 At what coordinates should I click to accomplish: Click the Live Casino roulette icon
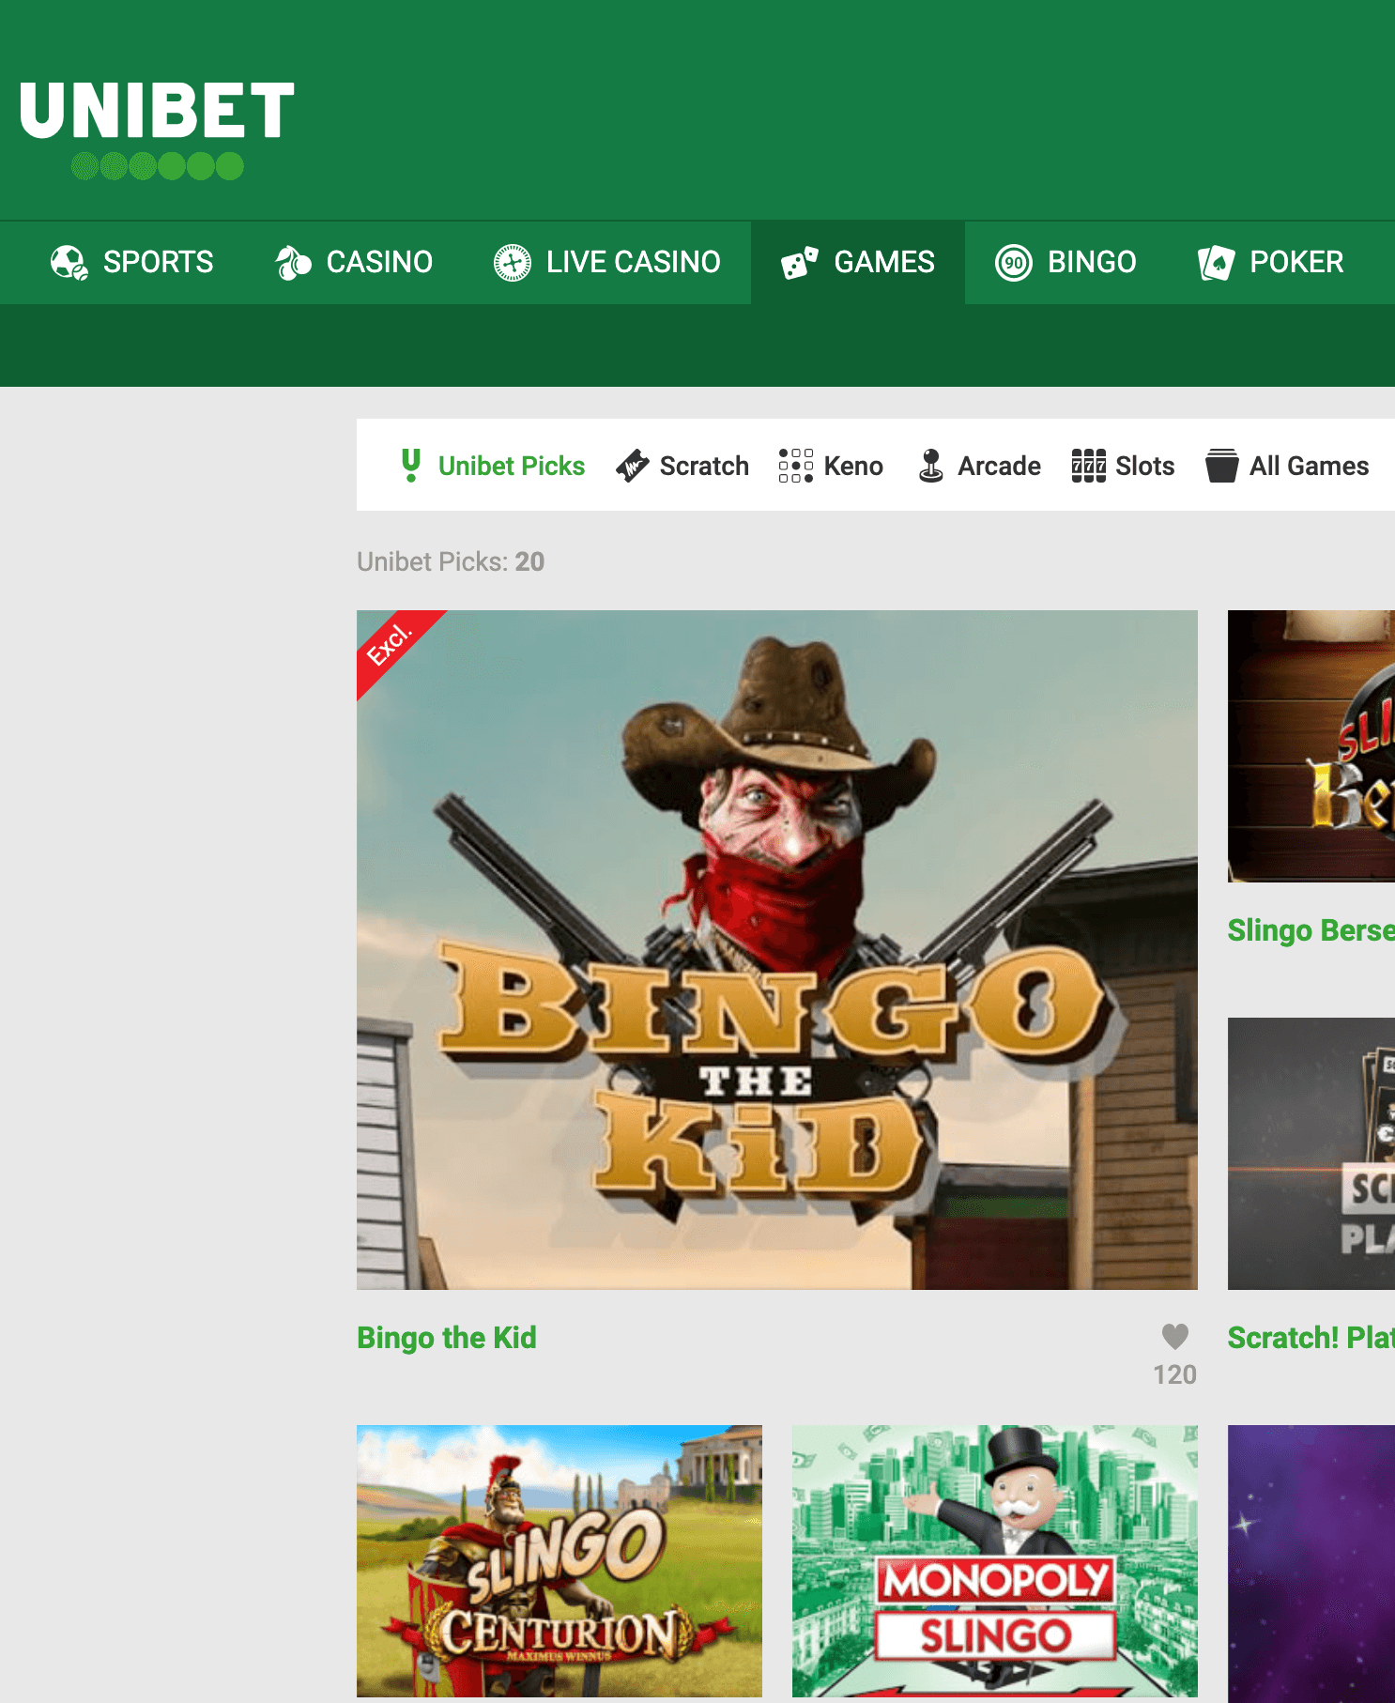(x=513, y=263)
